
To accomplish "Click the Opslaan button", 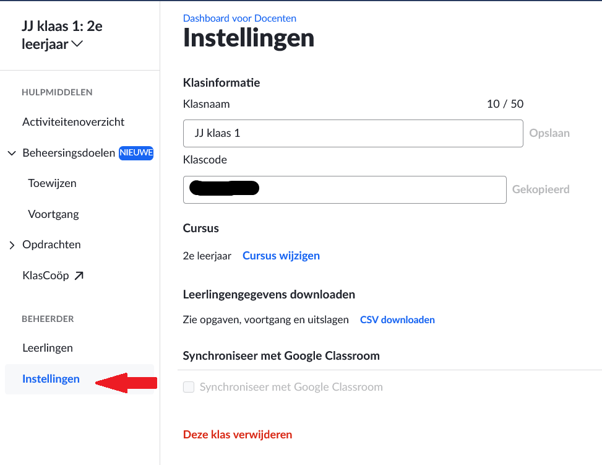I will coord(549,133).
